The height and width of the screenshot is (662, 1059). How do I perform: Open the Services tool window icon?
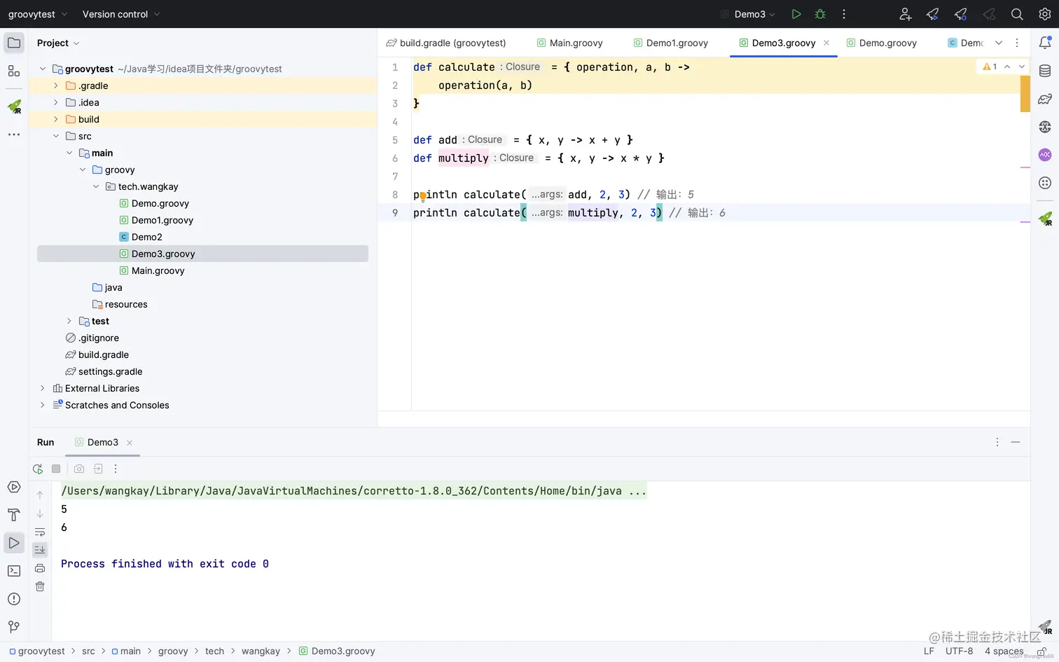(14, 487)
